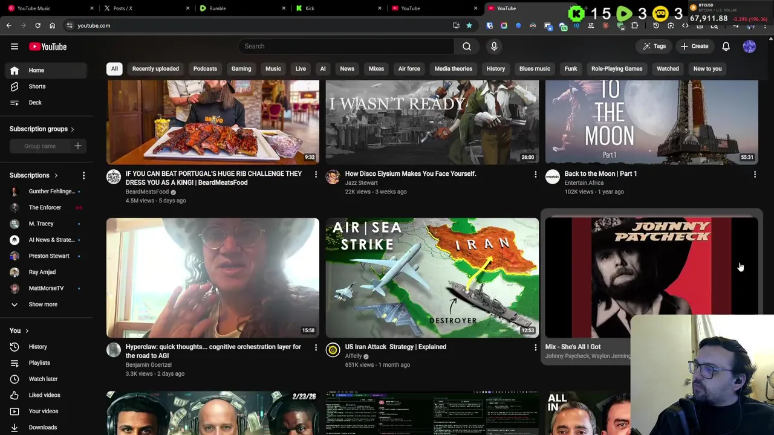Open options menu for BeardMeatsFood rib challenge video
This screenshot has height=435, width=774.
315,175
